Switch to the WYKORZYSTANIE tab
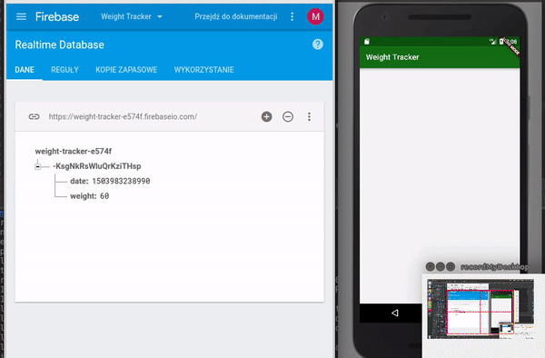This screenshot has width=545, height=358. tap(203, 70)
